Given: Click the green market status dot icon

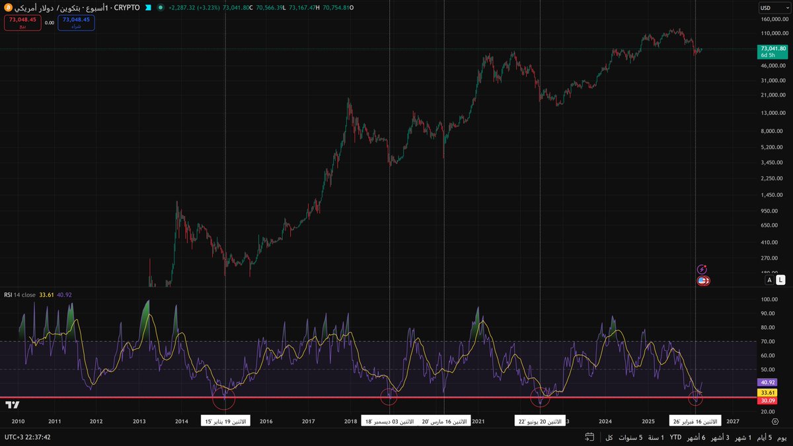Looking at the screenshot, I should [161, 7].
